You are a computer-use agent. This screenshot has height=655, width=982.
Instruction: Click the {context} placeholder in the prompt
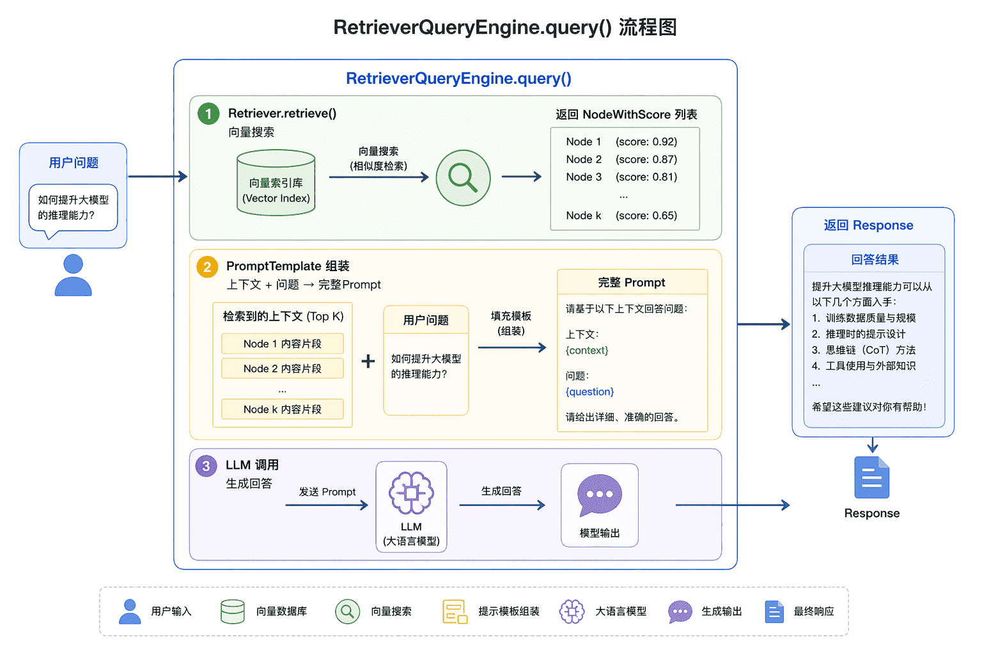click(x=587, y=351)
